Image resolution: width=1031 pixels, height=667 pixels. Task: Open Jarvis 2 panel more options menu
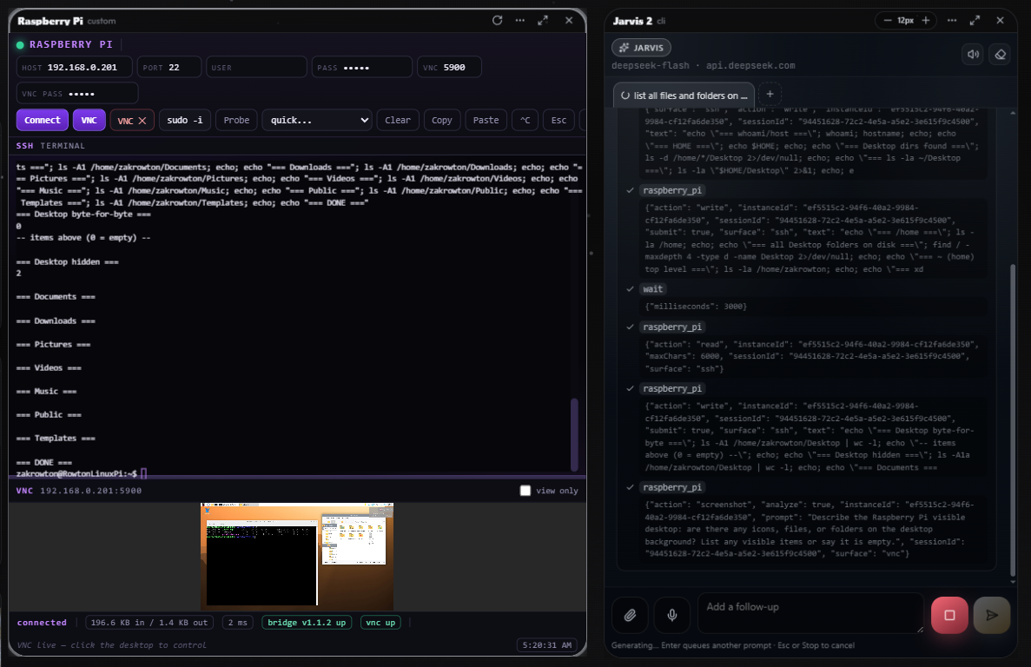click(951, 20)
